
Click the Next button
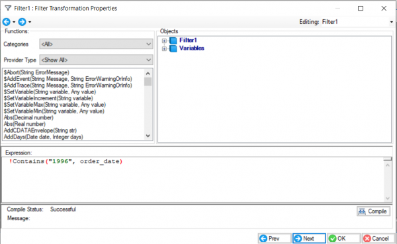click(x=309, y=239)
